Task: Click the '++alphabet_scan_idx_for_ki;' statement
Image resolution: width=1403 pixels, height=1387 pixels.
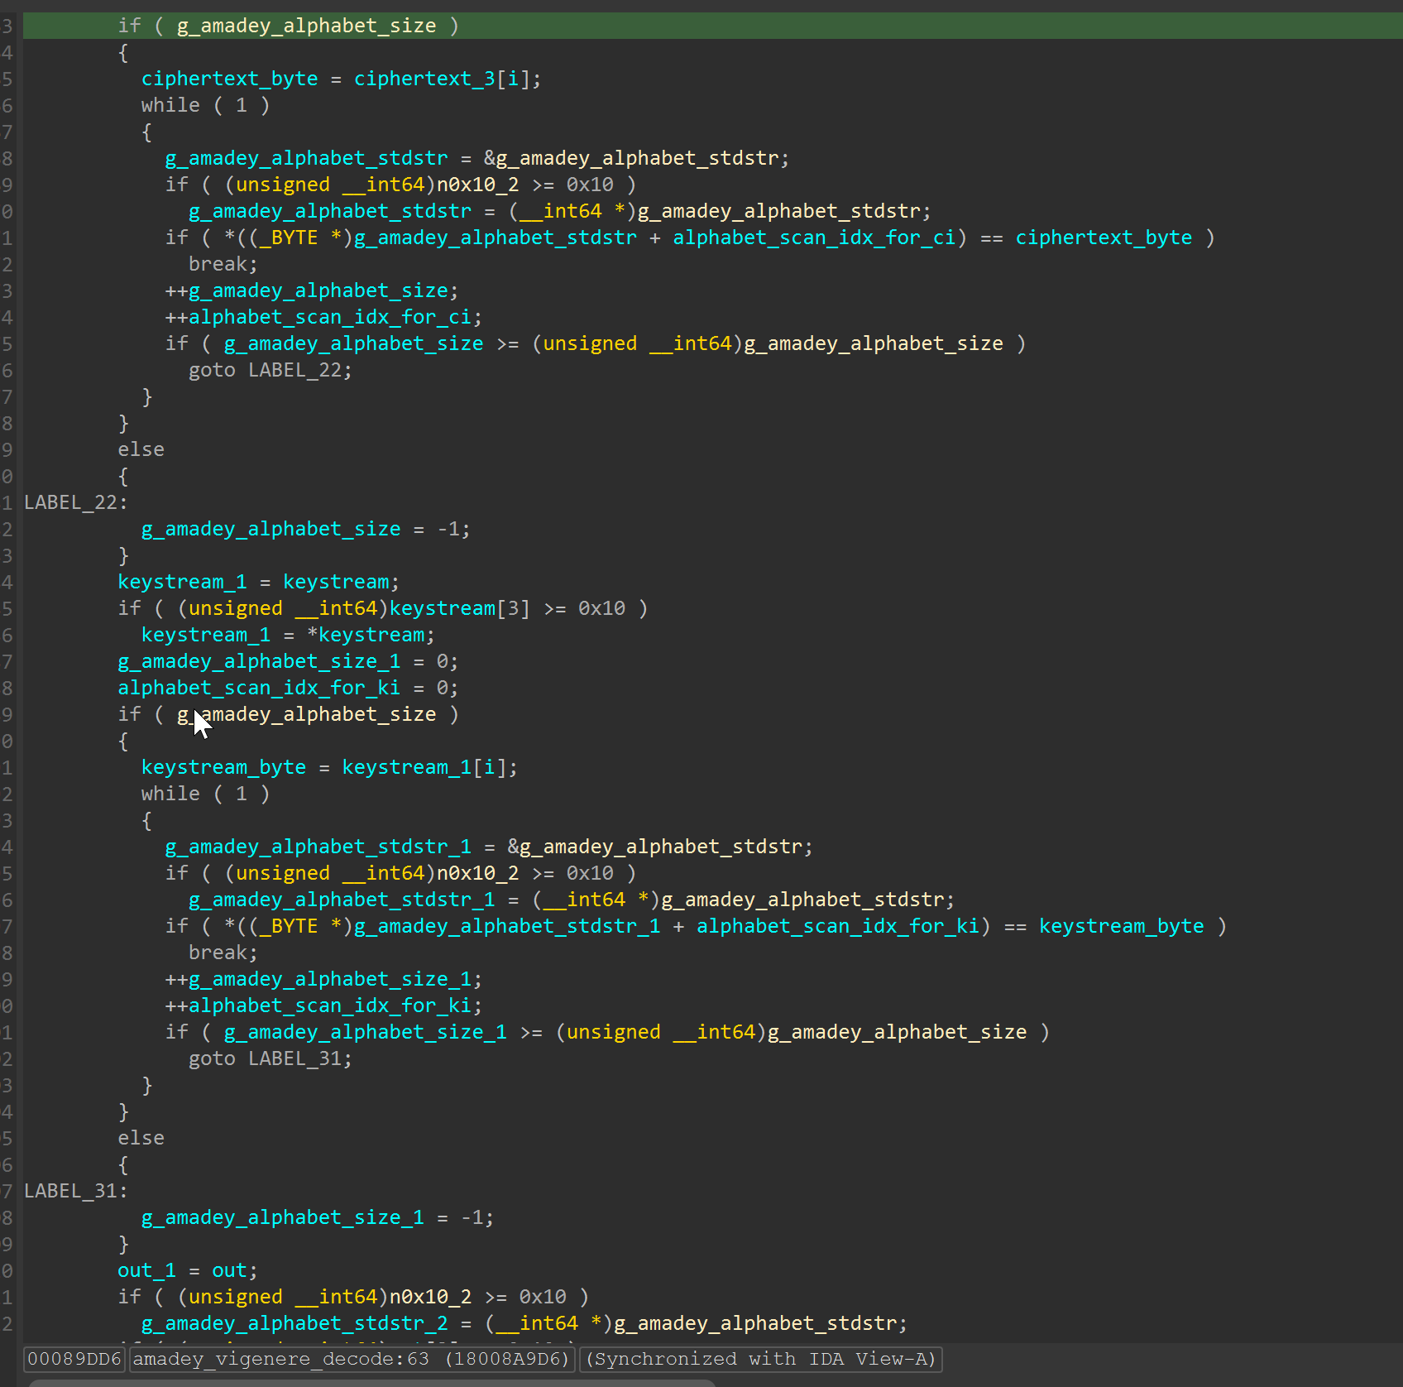Action: [x=323, y=1005]
